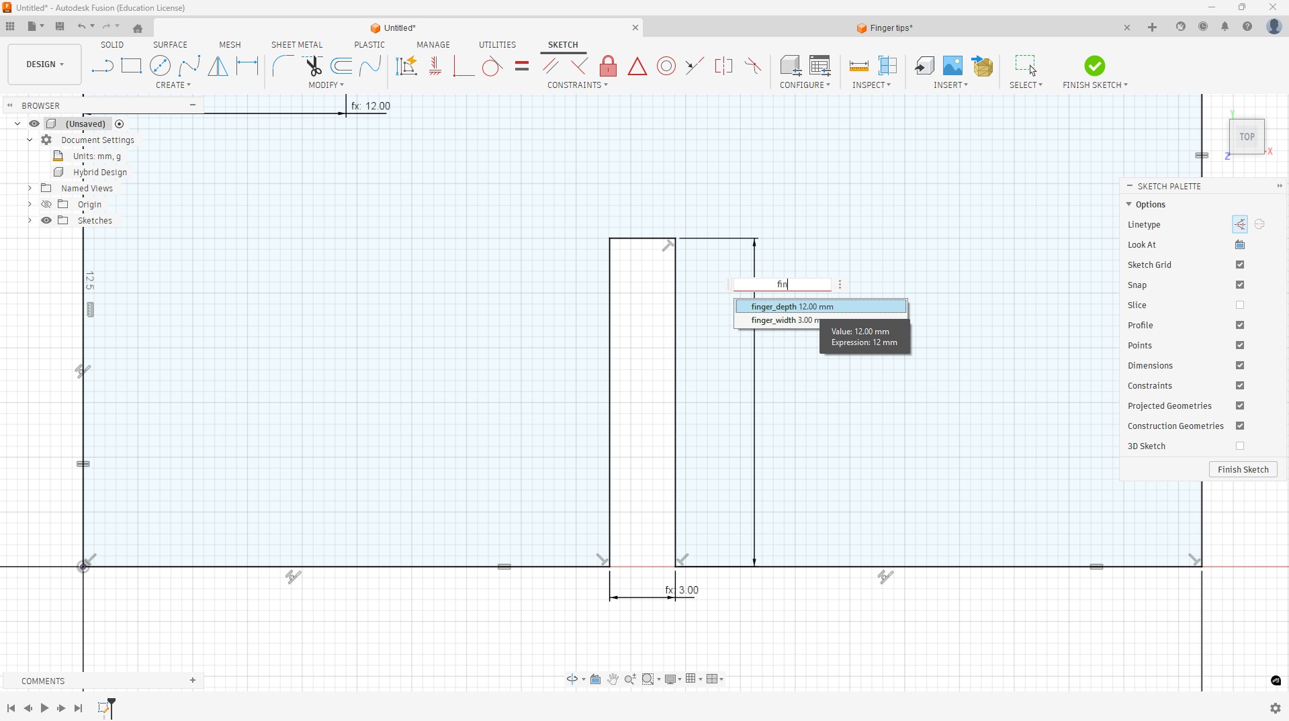Jump to the timeline beginning
Viewport: 1289px width, 721px height.
tap(11, 708)
